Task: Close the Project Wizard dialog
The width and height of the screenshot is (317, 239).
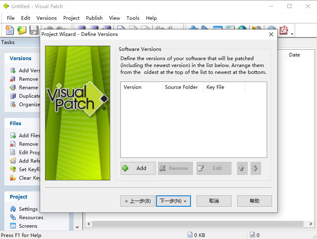Action: coord(271,34)
